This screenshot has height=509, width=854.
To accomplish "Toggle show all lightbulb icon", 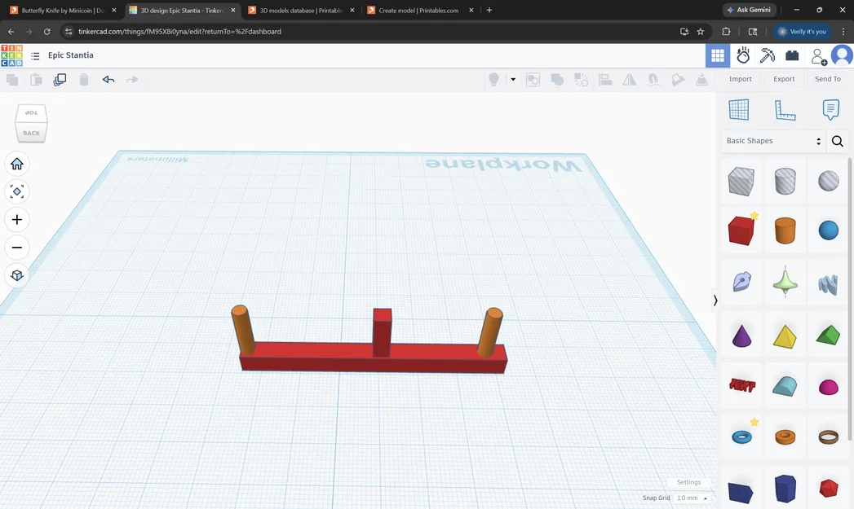I will click(494, 79).
